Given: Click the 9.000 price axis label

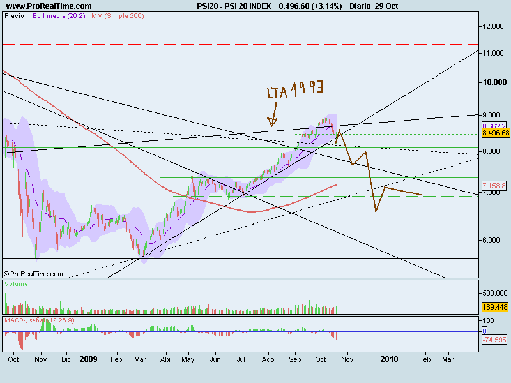Looking at the screenshot, I should point(491,115).
